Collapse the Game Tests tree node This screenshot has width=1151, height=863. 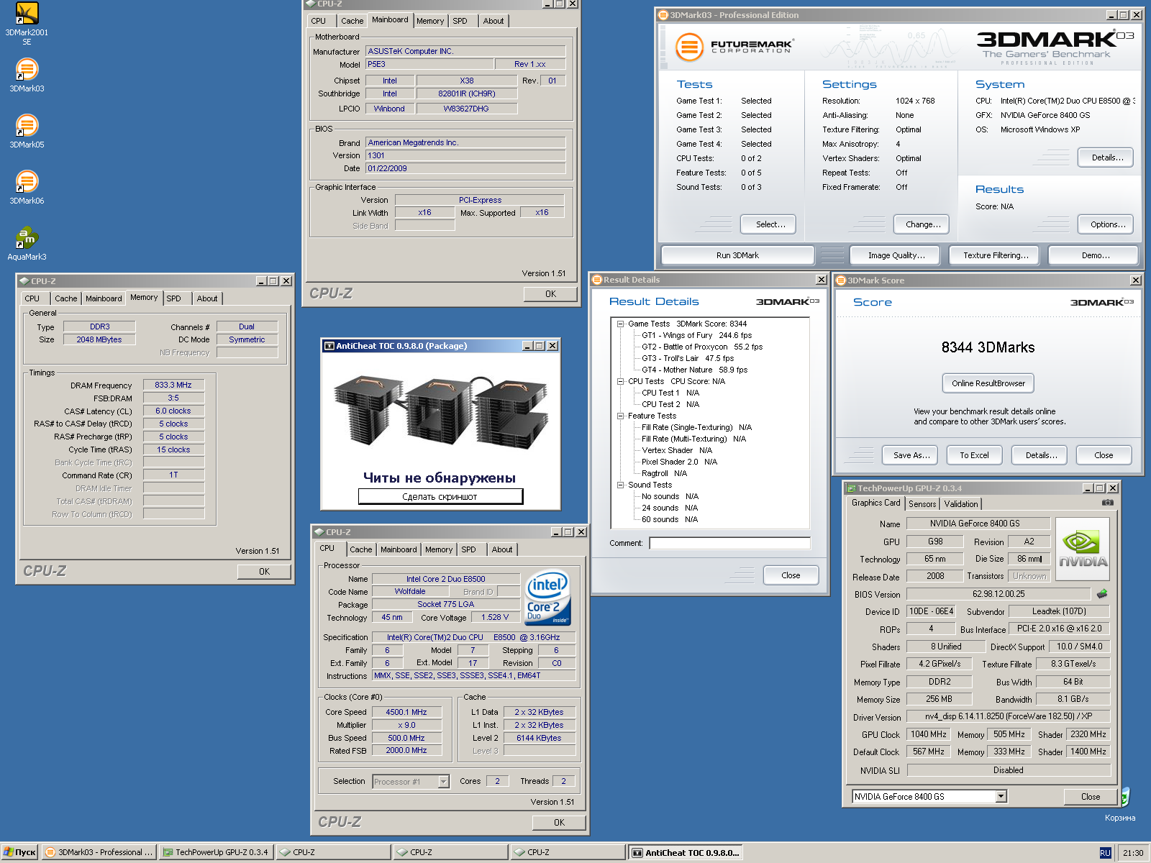pyautogui.click(x=620, y=324)
